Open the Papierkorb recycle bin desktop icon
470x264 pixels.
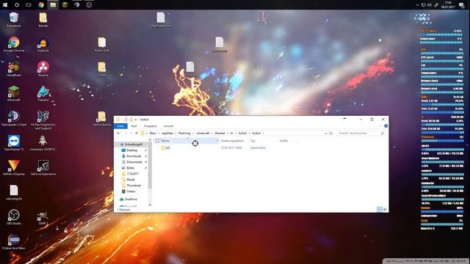pyautogui.click(x=13, y=20)
